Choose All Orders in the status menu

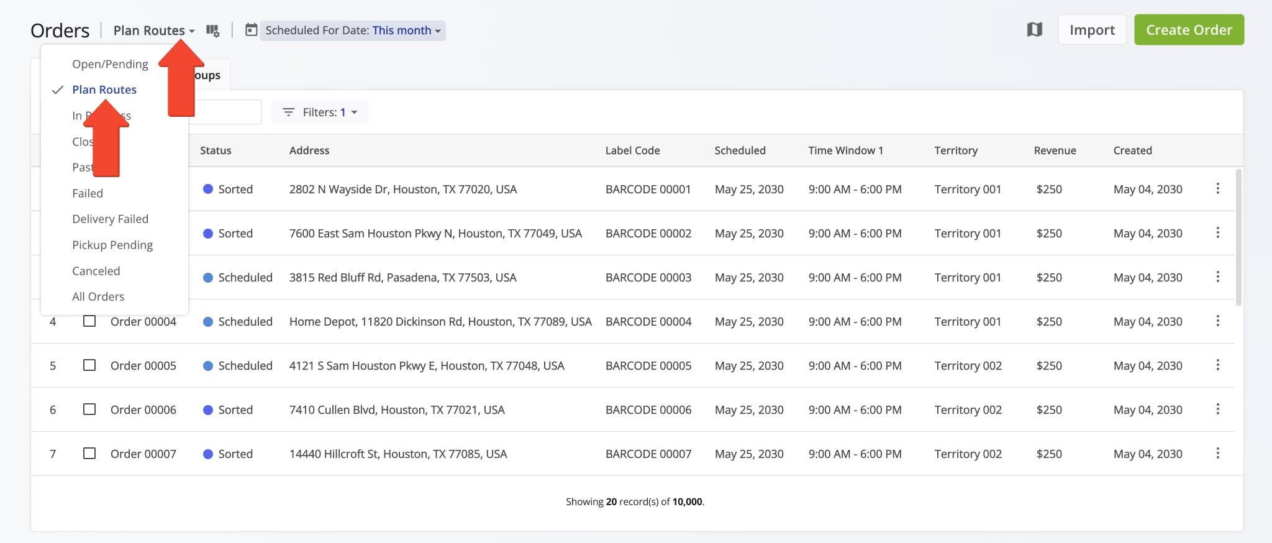pyautogui.click(x=98, y=296)
